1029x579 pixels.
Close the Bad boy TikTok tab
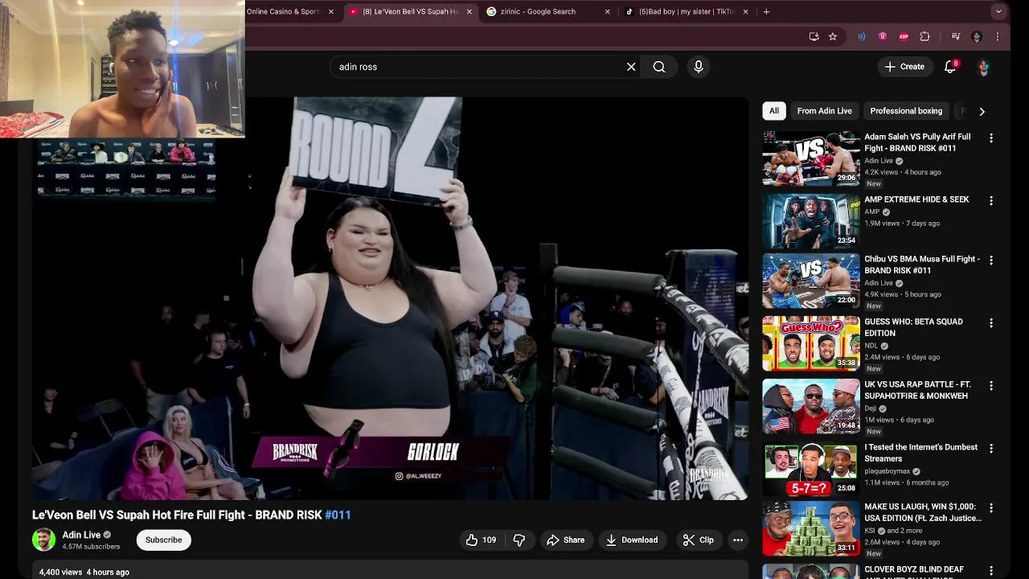746,11
